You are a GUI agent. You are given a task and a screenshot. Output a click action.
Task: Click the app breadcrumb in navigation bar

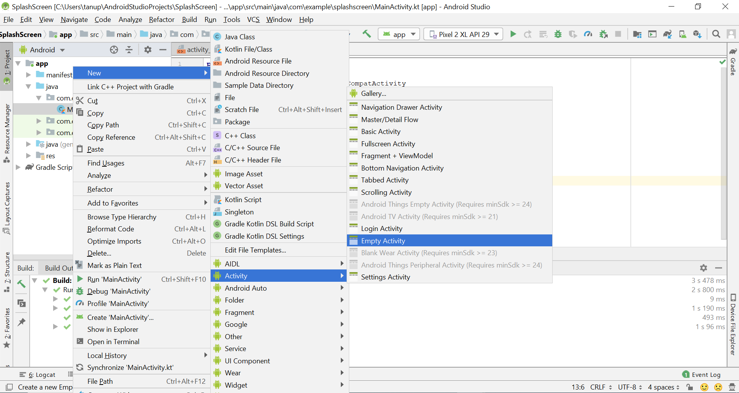coord(61,34)
